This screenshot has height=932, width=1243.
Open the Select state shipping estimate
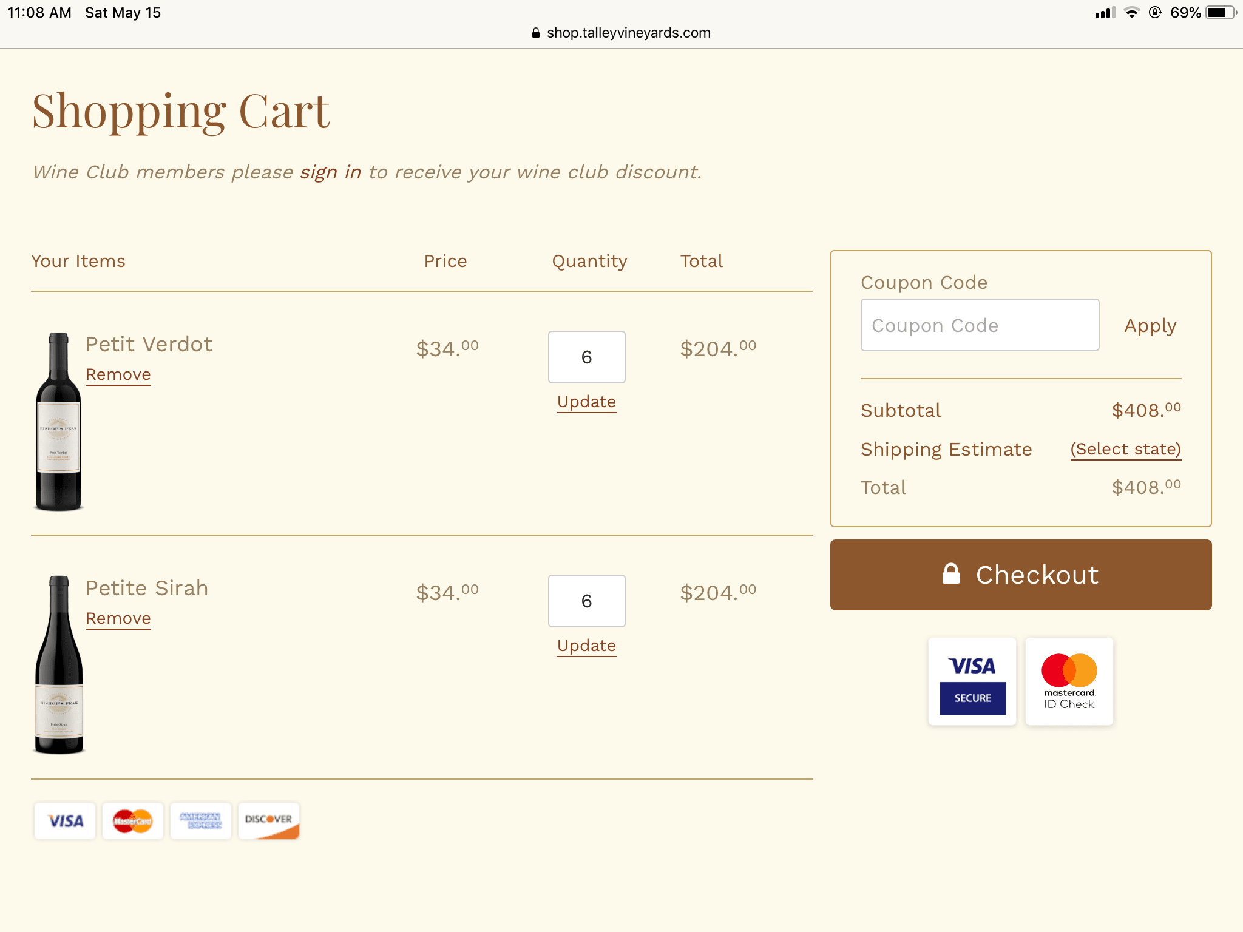1125,449
